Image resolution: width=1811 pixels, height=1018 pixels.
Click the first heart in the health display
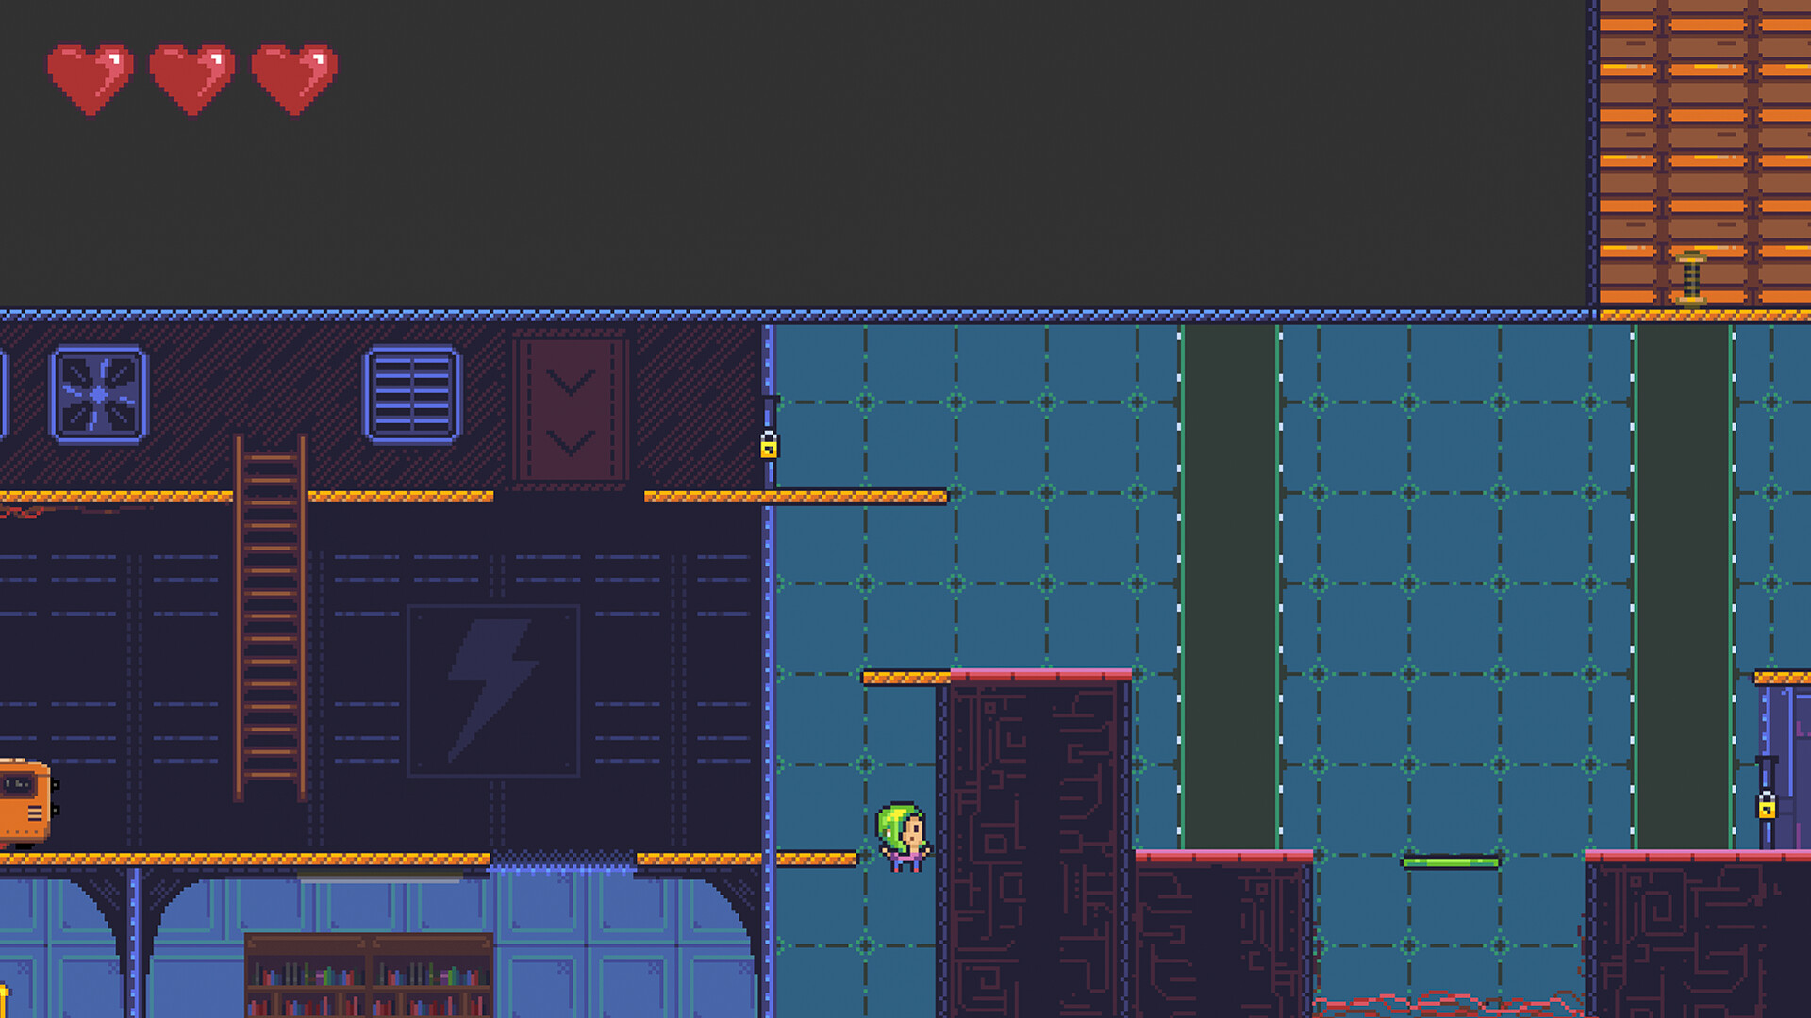point(90,75)
